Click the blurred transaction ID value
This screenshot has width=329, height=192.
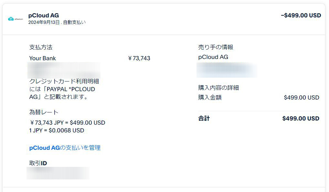click(58, 173)
